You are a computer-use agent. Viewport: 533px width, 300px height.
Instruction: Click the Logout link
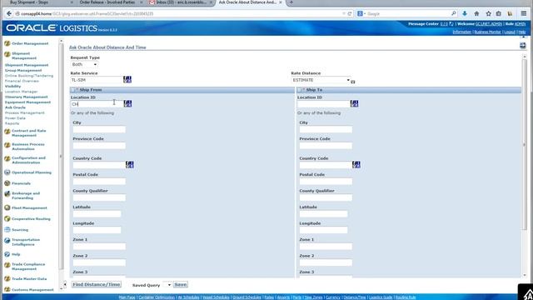click(x=510, y=32)
